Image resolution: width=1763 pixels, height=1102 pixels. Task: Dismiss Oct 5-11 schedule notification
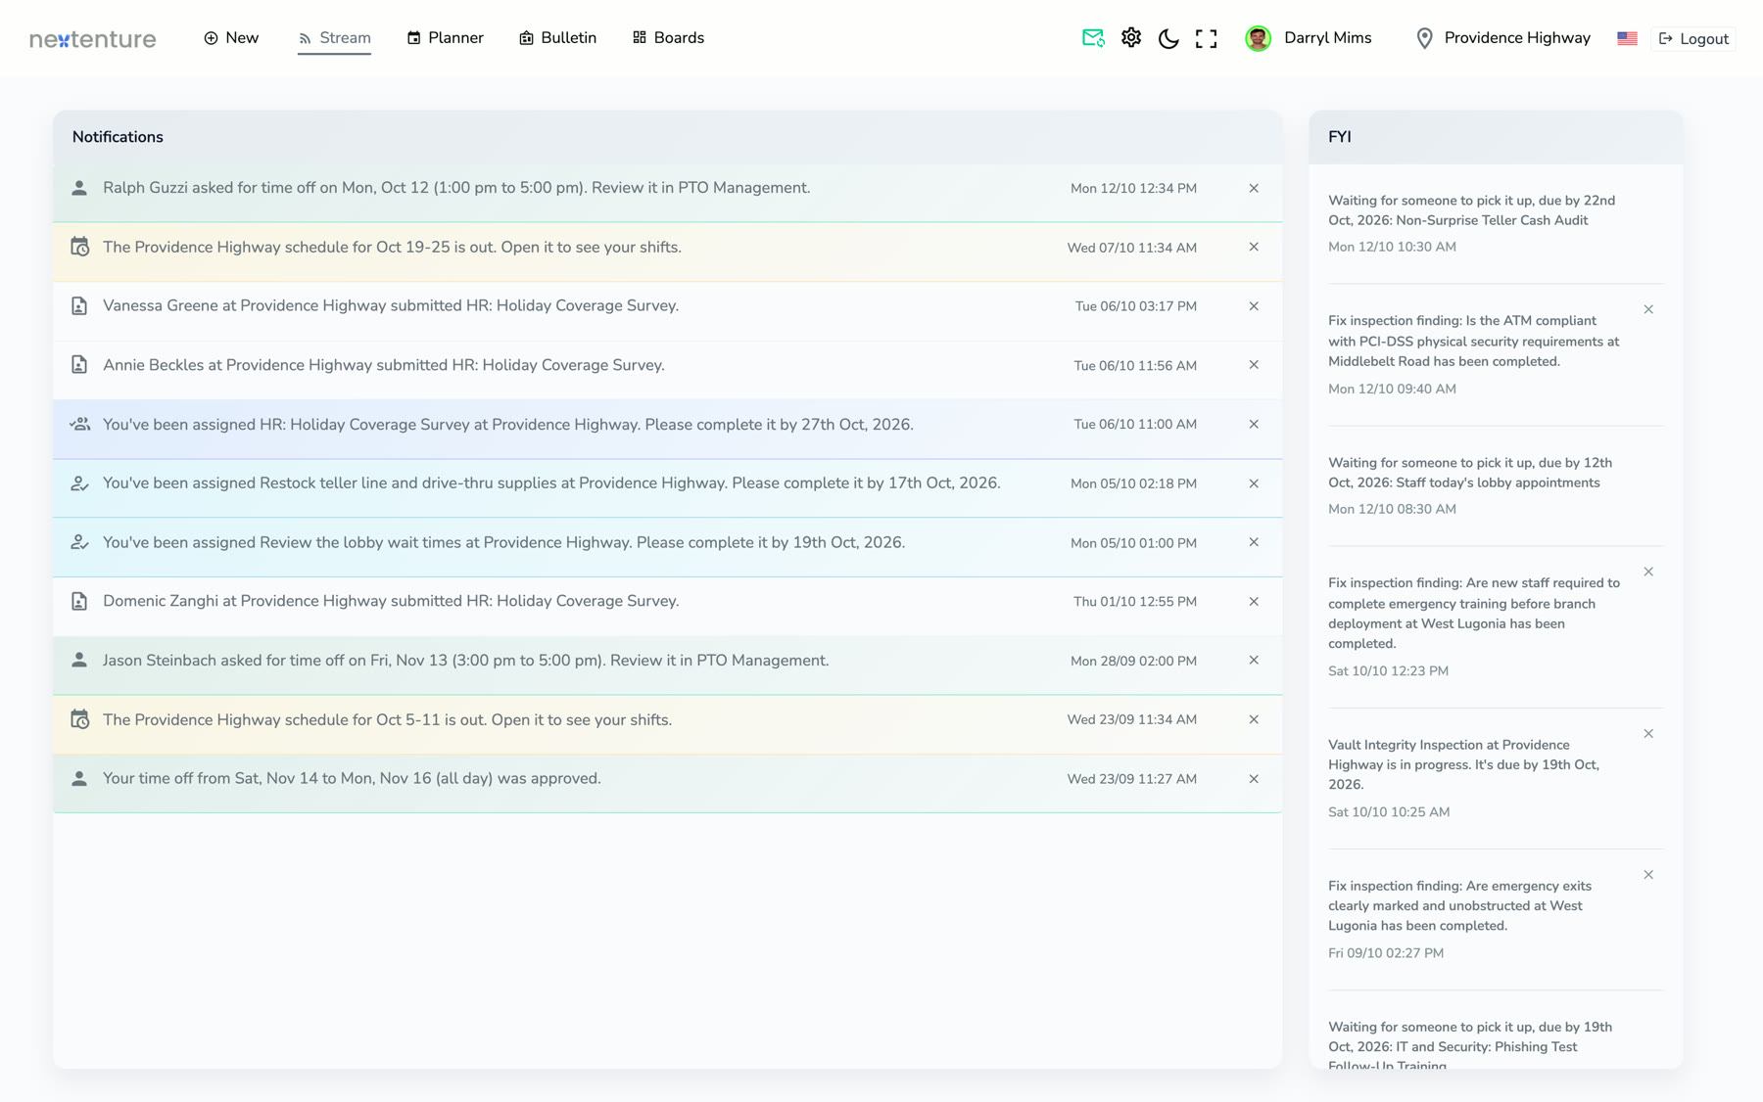pyautogui.click(x=1254, y=719)
